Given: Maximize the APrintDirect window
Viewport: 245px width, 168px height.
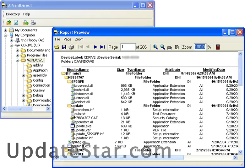Looking at the screenshot, I should tap(143, 5).
